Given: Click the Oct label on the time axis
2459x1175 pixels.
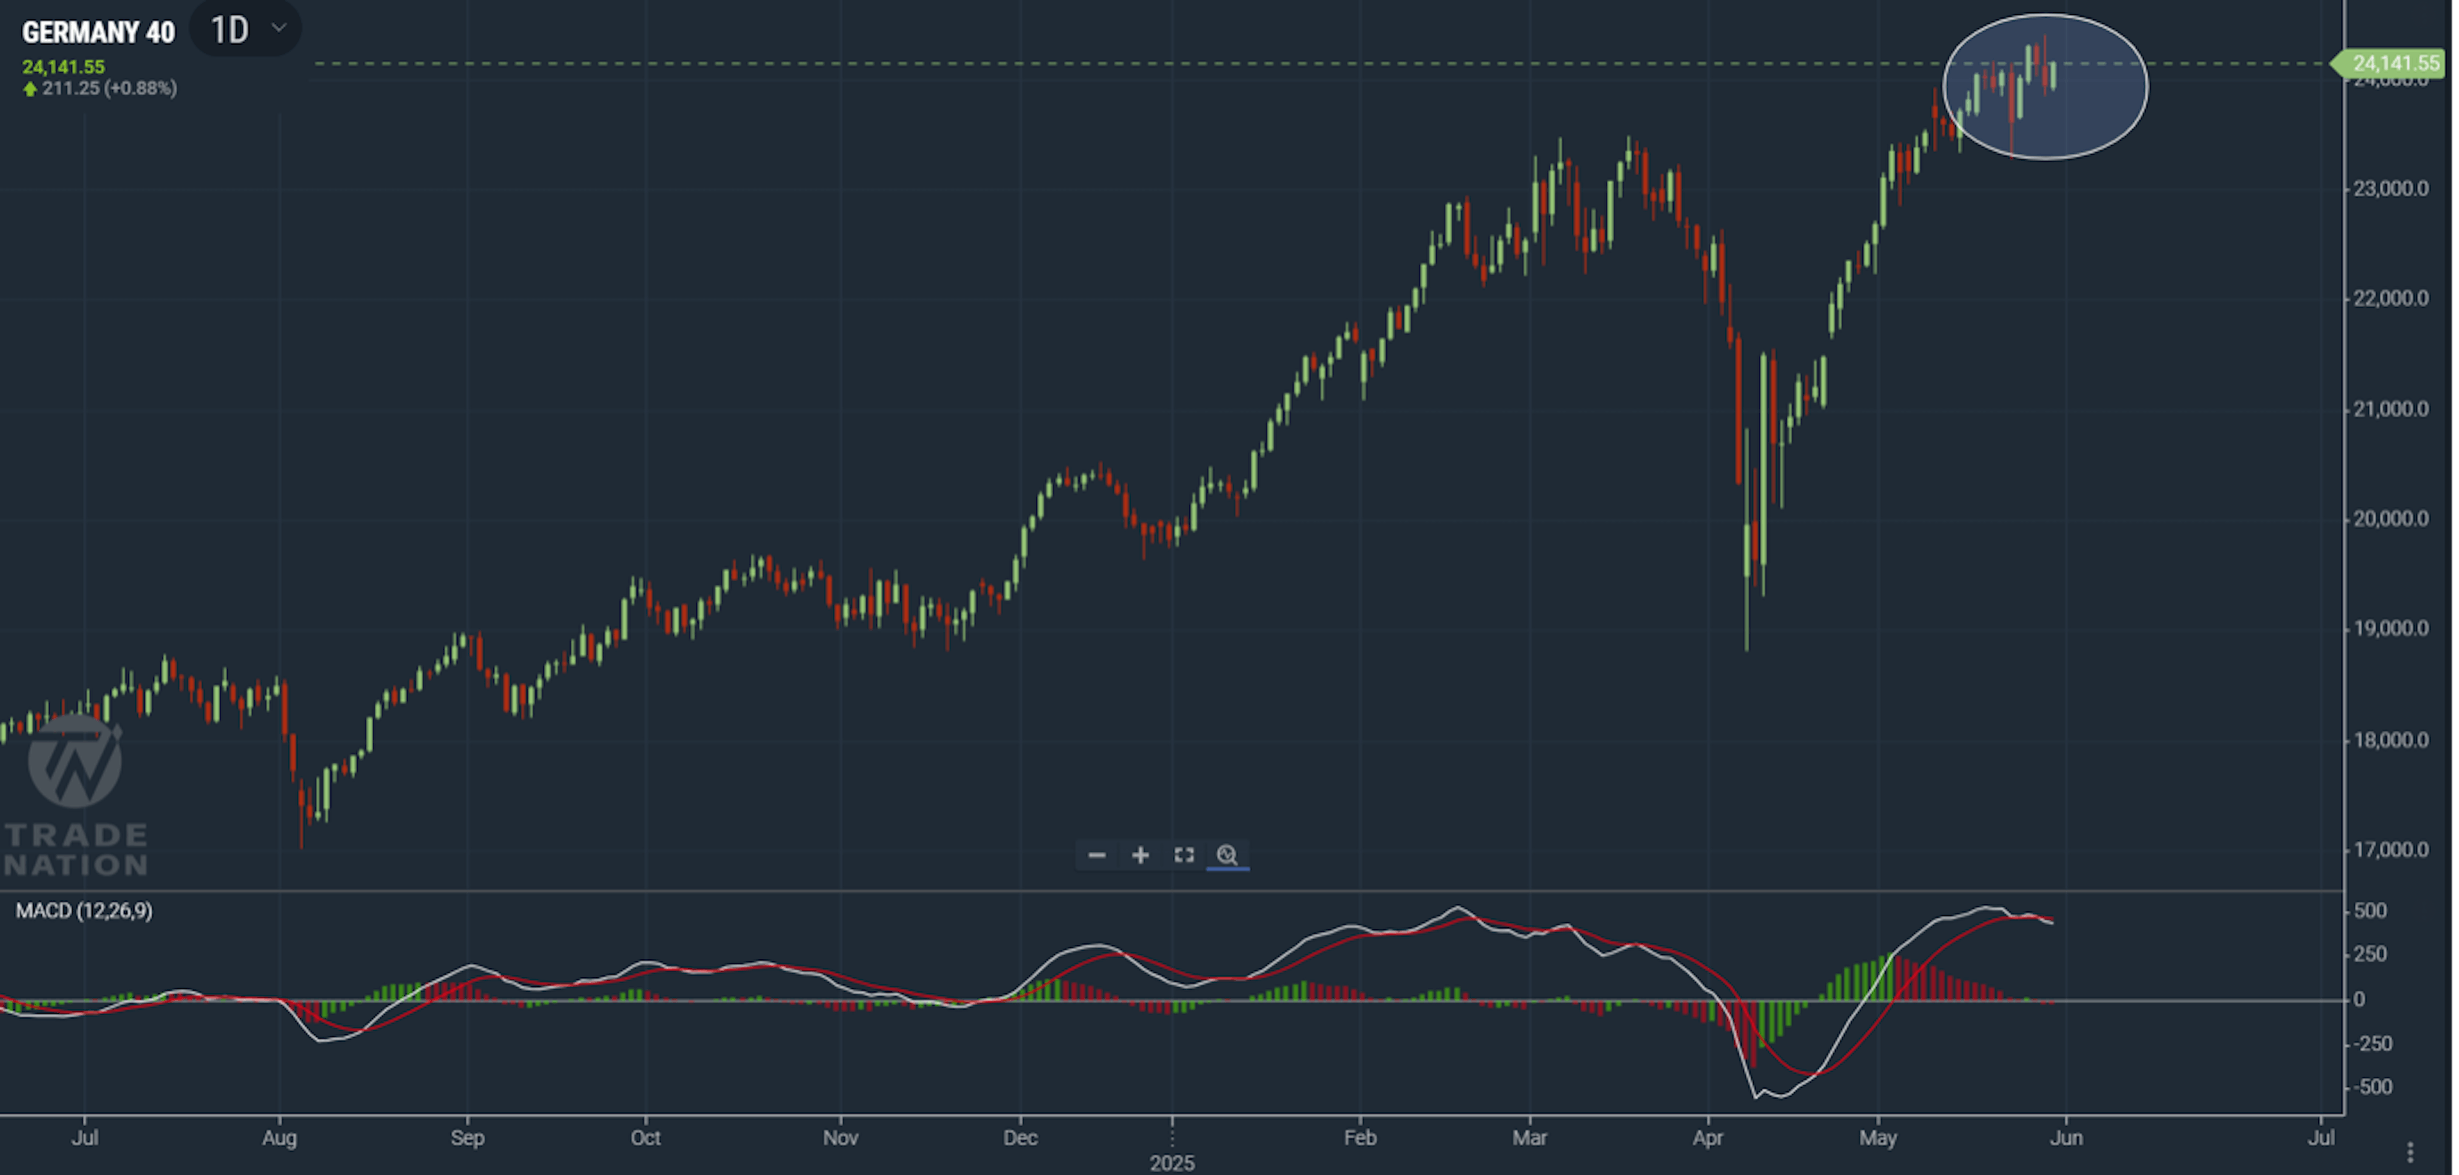Looking at the screenshot, I should point(645,1138).
